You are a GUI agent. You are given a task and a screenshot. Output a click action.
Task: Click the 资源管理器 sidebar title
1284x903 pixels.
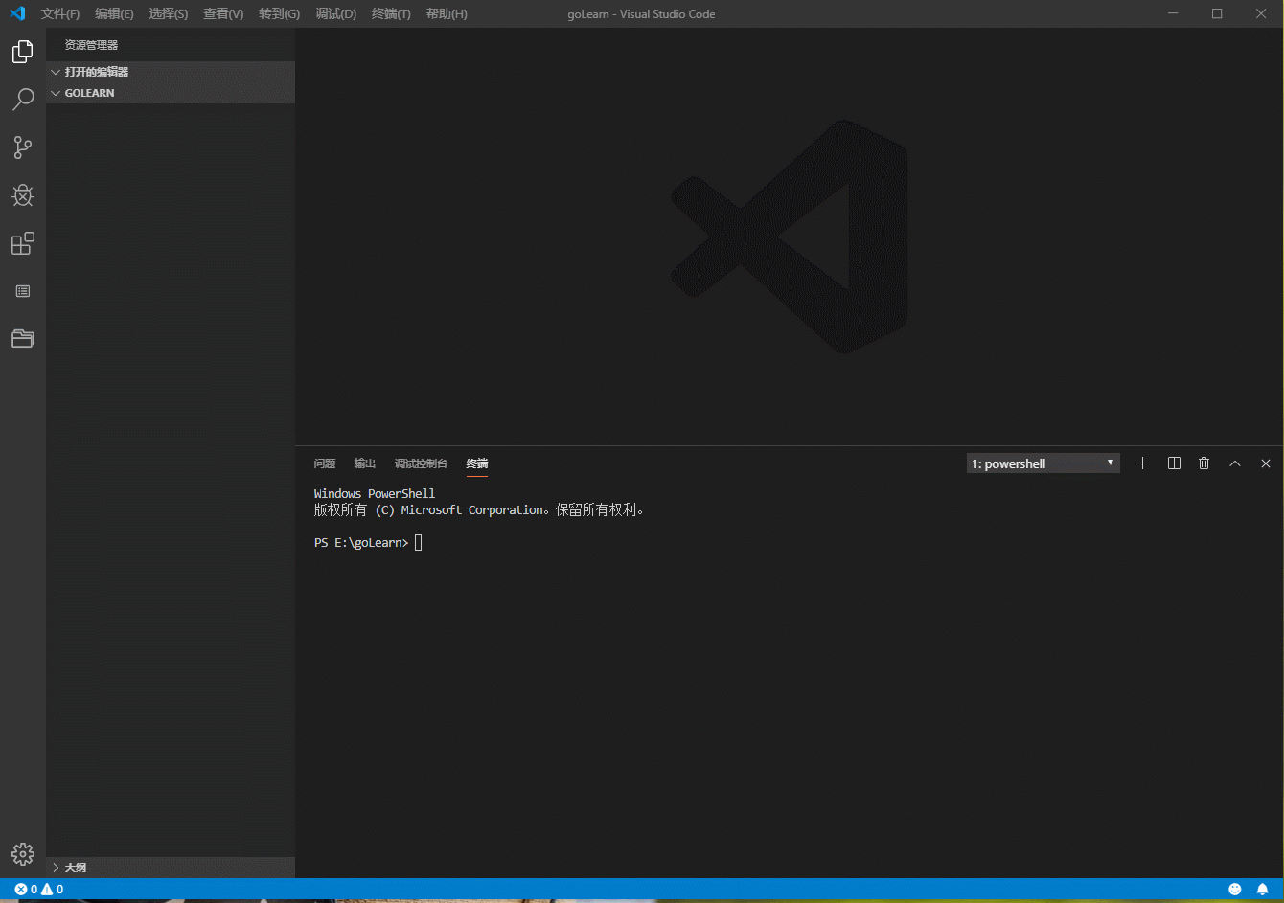point(91,45)
